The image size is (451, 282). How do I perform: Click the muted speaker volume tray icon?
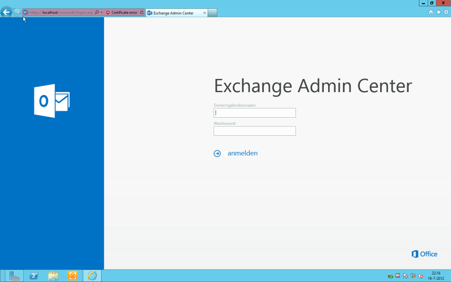tap(421, 276)
